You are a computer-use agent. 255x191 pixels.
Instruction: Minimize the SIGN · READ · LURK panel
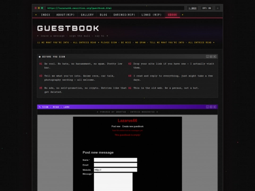[x=207, y=107]
